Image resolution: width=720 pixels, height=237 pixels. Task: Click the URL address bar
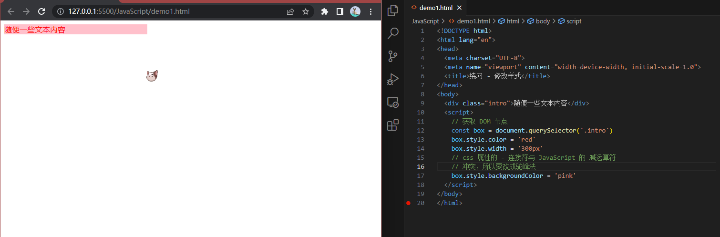(172, 11)
